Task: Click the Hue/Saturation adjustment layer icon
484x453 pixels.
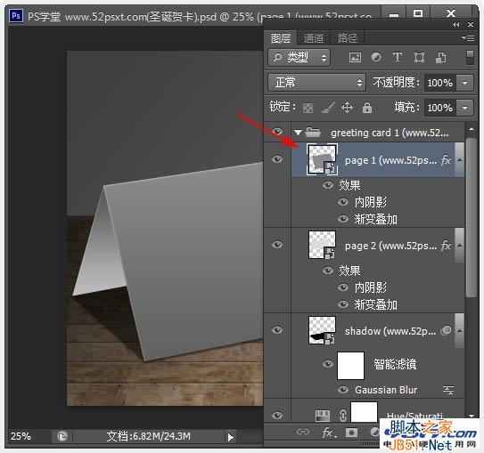Action: coord(322,415)
